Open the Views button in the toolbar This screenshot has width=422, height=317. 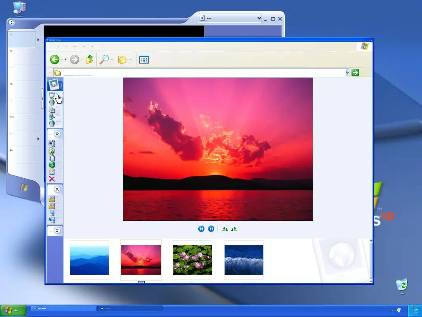tap(144, 59)
